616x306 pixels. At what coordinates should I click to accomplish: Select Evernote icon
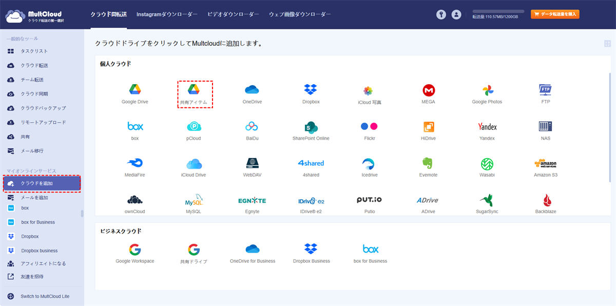tap(428, 163)
